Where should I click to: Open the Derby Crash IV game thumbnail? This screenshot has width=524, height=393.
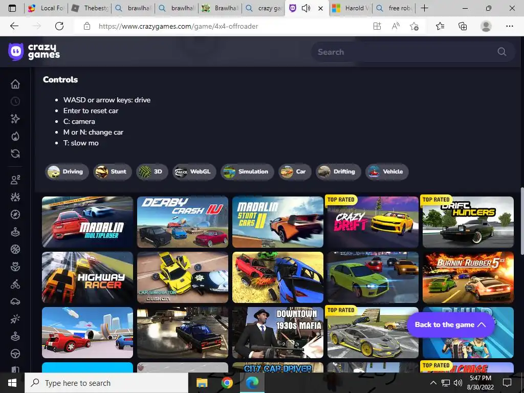point(183,222)
